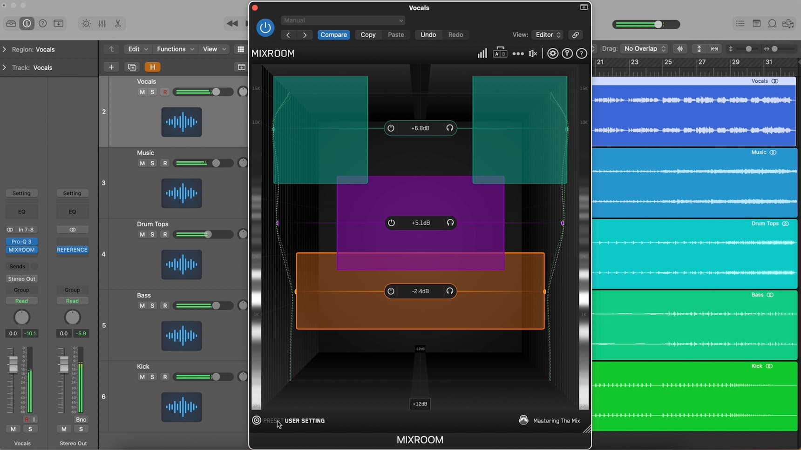801x450 pixels.
Task: Mute the Vocals track
Action: [x=142, y=92]
